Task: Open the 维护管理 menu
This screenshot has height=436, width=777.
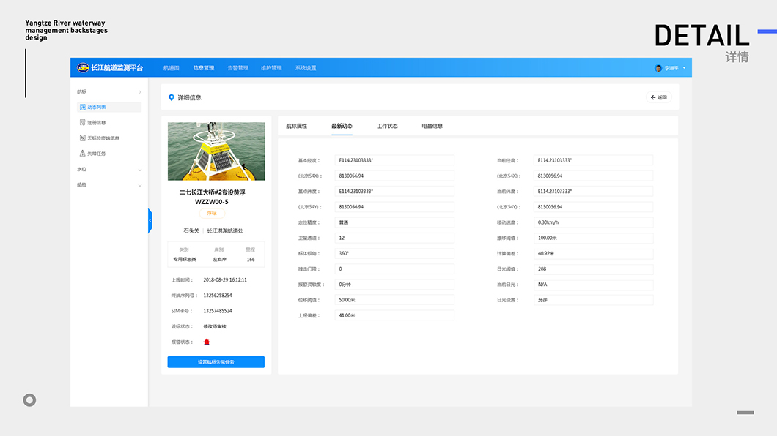Action: pos(271,68)
